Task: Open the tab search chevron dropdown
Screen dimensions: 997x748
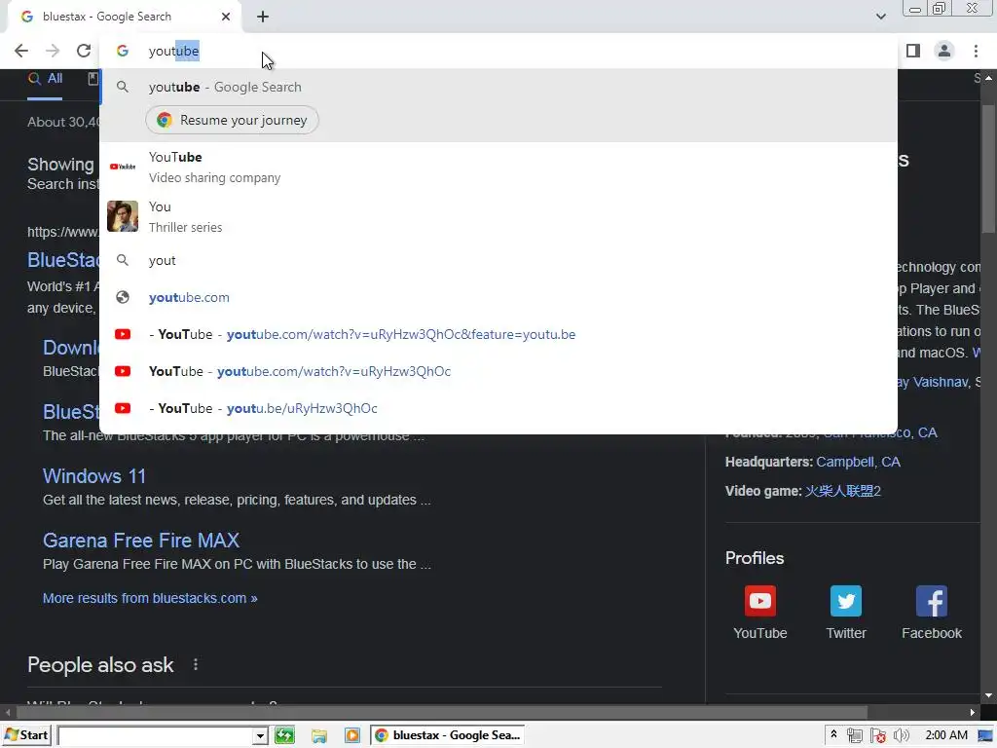Action: (x=880, y=17)
